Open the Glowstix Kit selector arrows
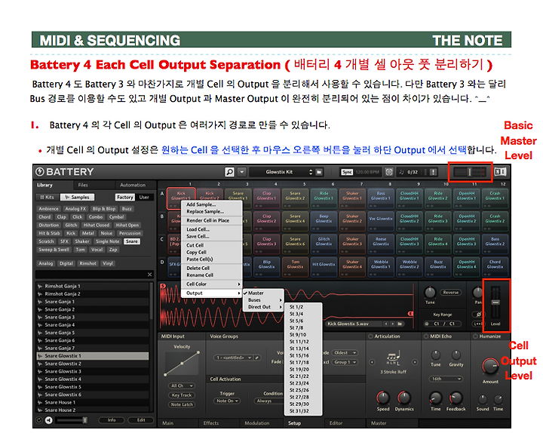This screenshot has height=433, width=543. click(x=311, y=172)
